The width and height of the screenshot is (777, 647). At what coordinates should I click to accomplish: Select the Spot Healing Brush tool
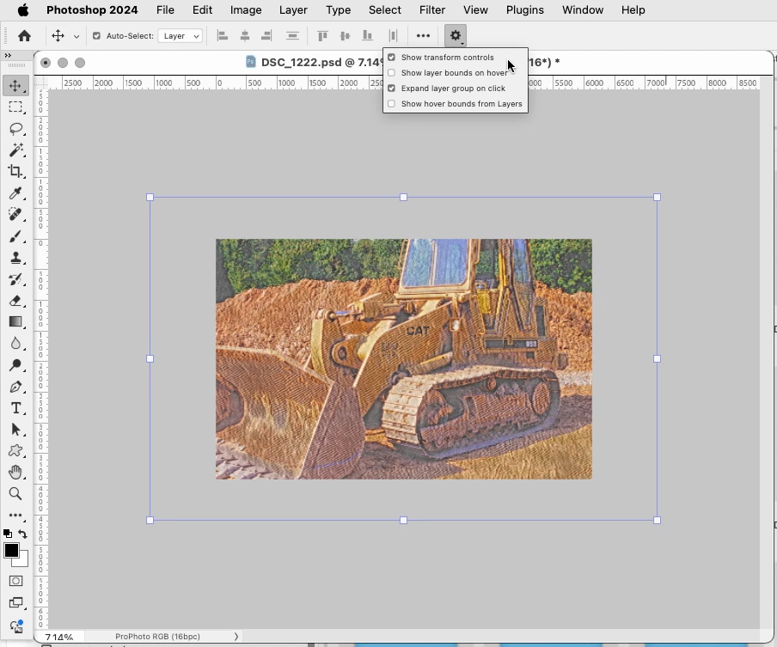click(15, 214)
